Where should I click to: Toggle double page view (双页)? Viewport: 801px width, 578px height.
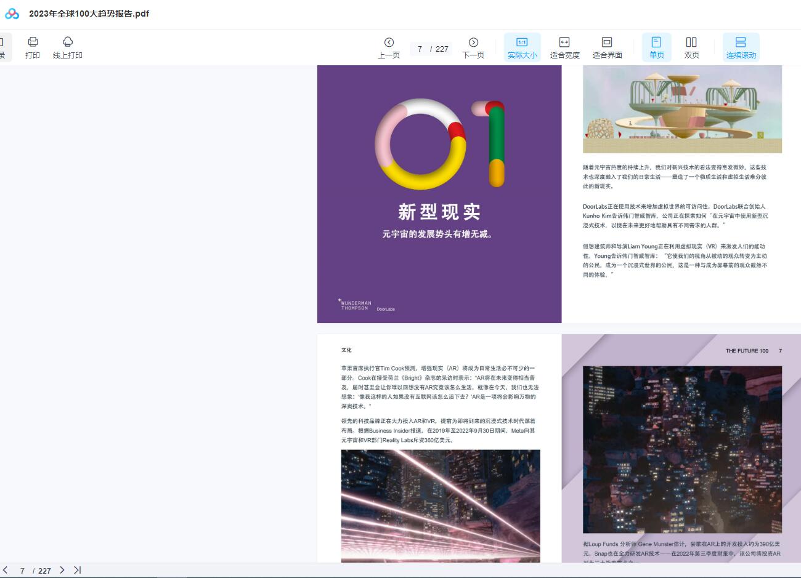tap(691, 47)
